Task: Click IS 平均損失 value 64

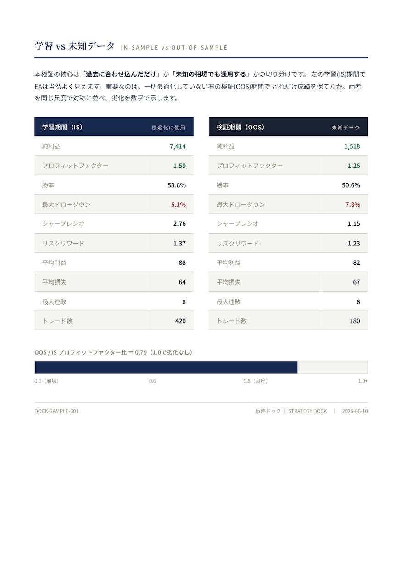Action: coord(182,282)
